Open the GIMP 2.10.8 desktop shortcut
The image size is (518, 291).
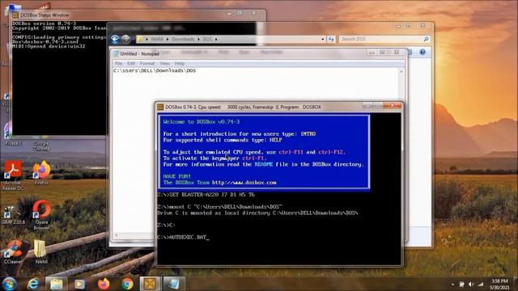(13, 213)
